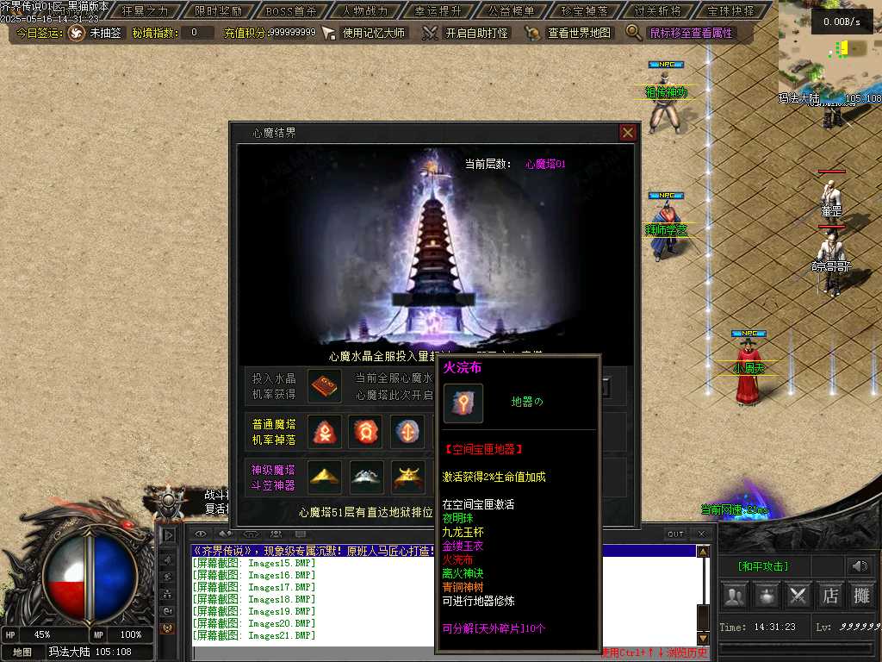Click the OUT button on chat panel

pyautogui.click(x=675, y=534)
